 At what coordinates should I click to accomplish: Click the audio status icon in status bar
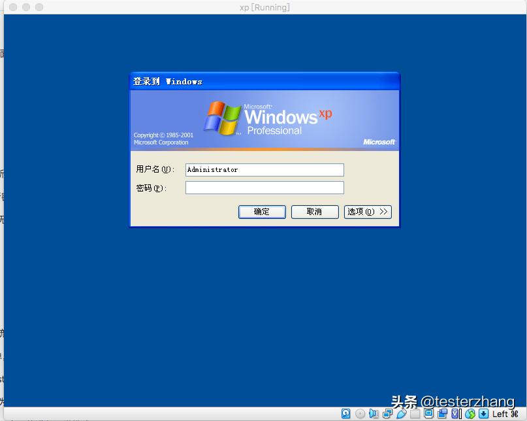pyautogui.click(x=374, y=413)
